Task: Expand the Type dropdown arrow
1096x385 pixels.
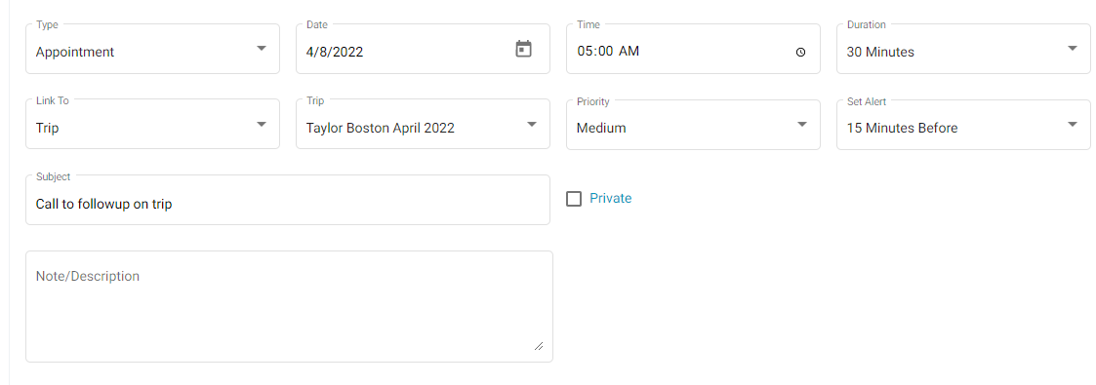Action: 262,49
